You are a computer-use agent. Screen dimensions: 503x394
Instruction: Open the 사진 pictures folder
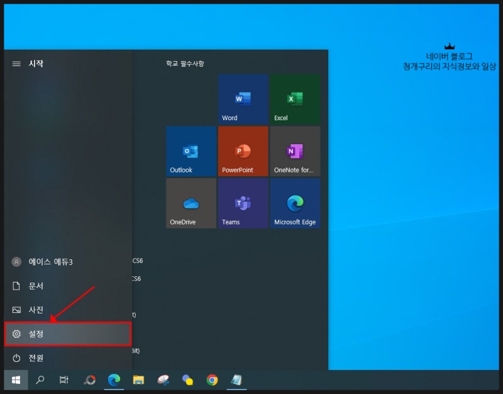pos(68,310)
